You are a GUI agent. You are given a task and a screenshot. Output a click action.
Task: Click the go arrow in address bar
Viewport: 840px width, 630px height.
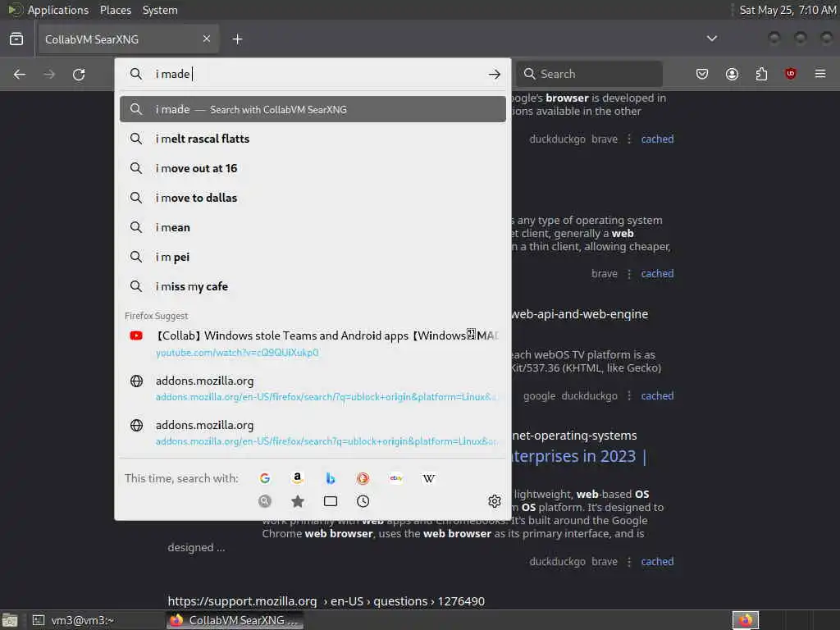point(494,74)
